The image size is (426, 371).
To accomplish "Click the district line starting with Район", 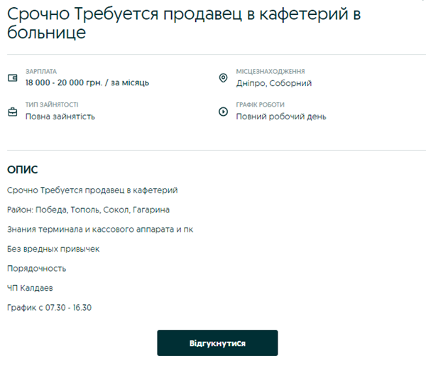I will point(88,210).
